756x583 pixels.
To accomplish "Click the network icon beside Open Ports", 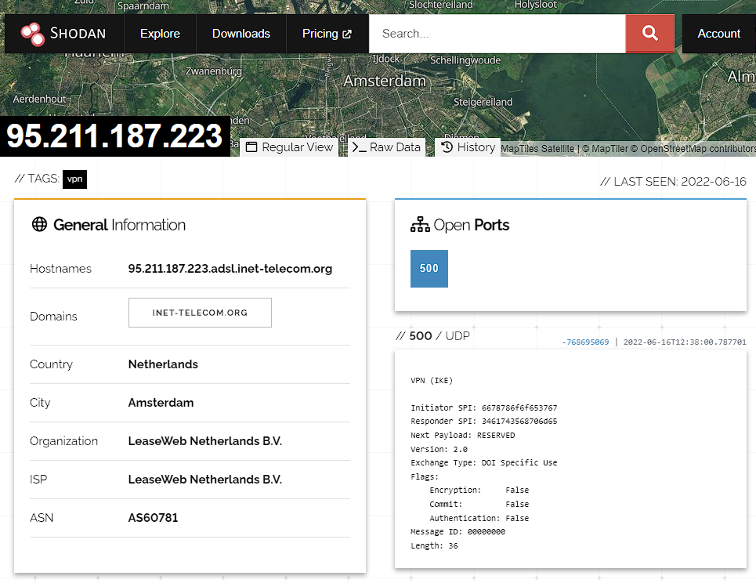I will coord(420,225).
